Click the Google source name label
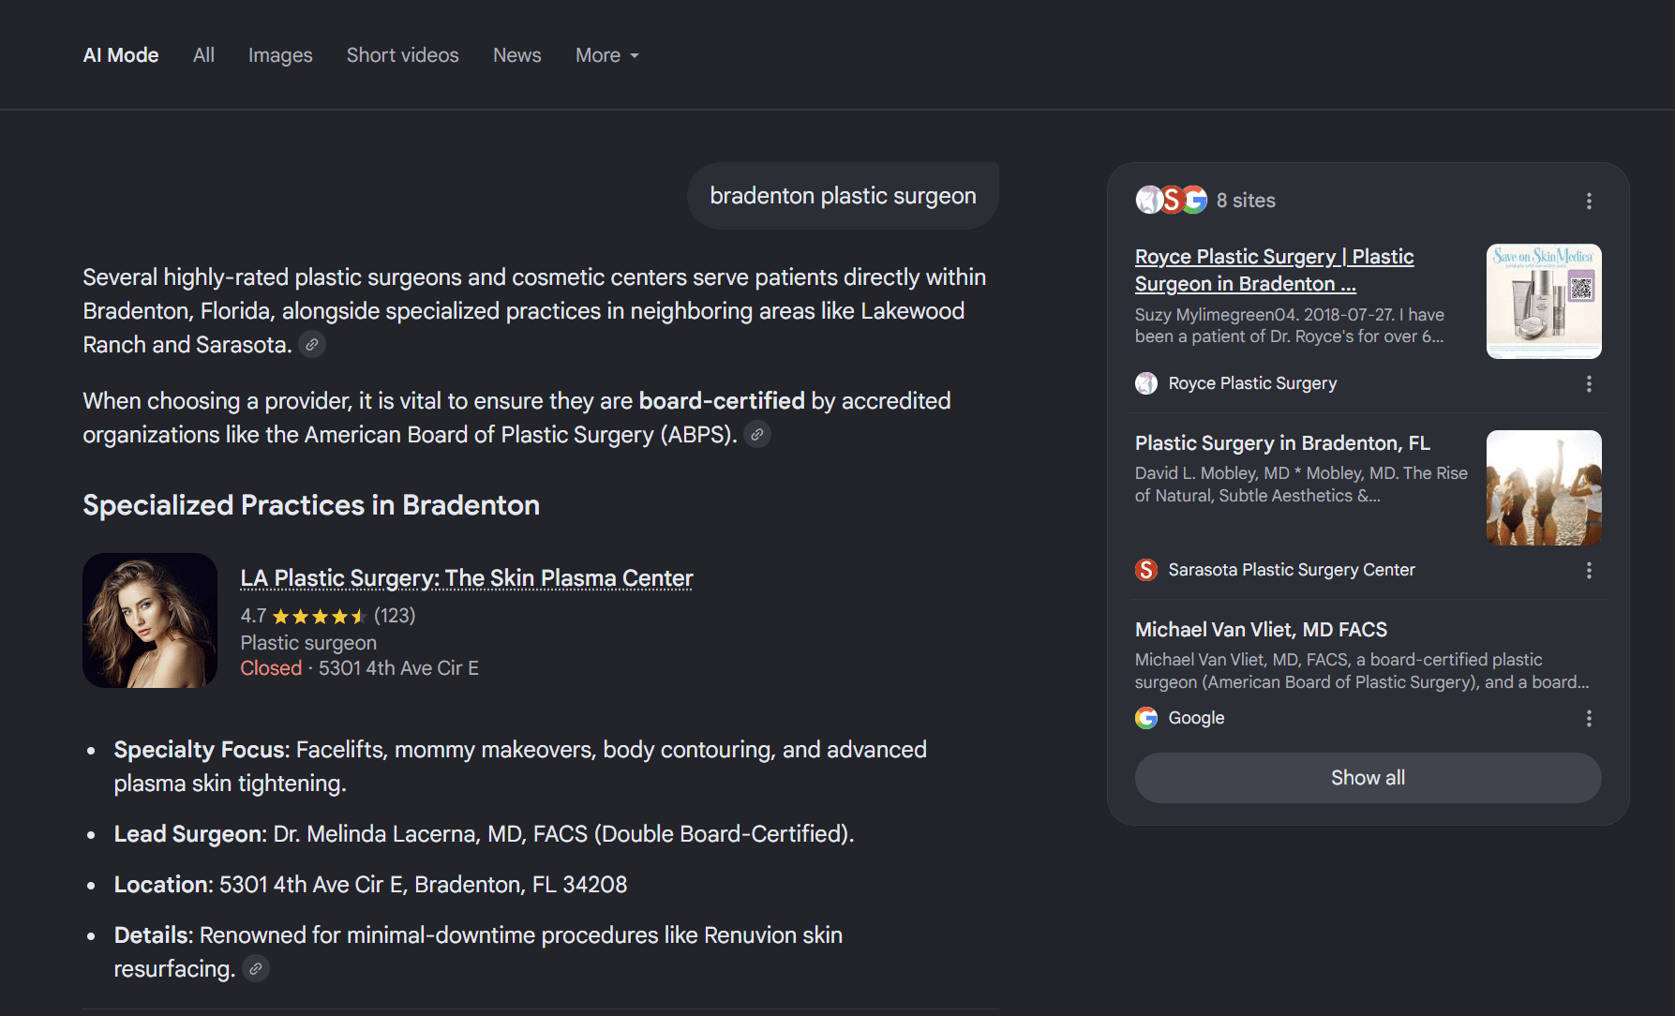This screenshot has height=1016, width=1675. [x=1196, y=718]
